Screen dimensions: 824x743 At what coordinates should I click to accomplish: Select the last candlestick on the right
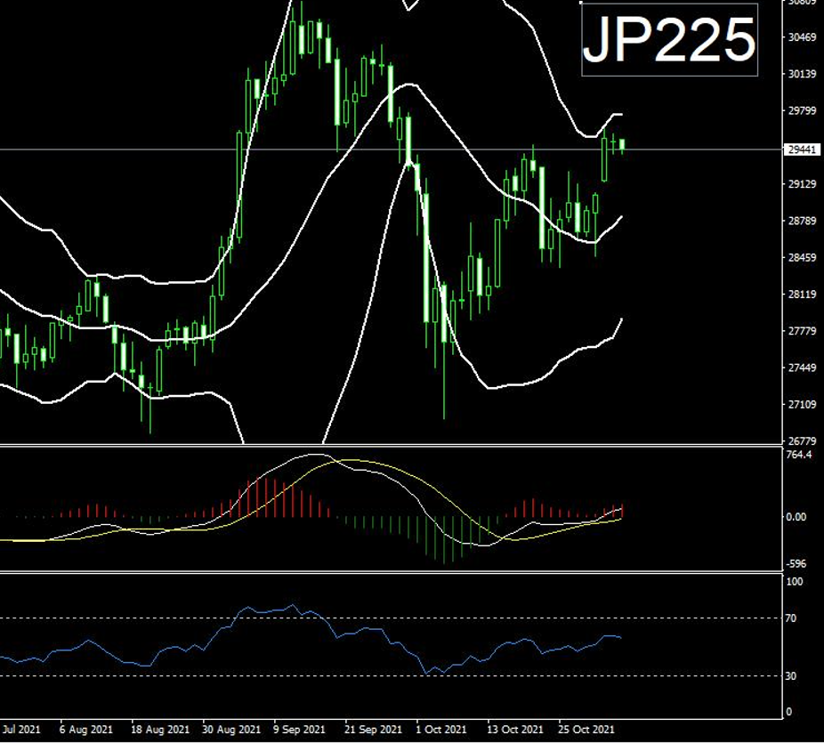623,144
